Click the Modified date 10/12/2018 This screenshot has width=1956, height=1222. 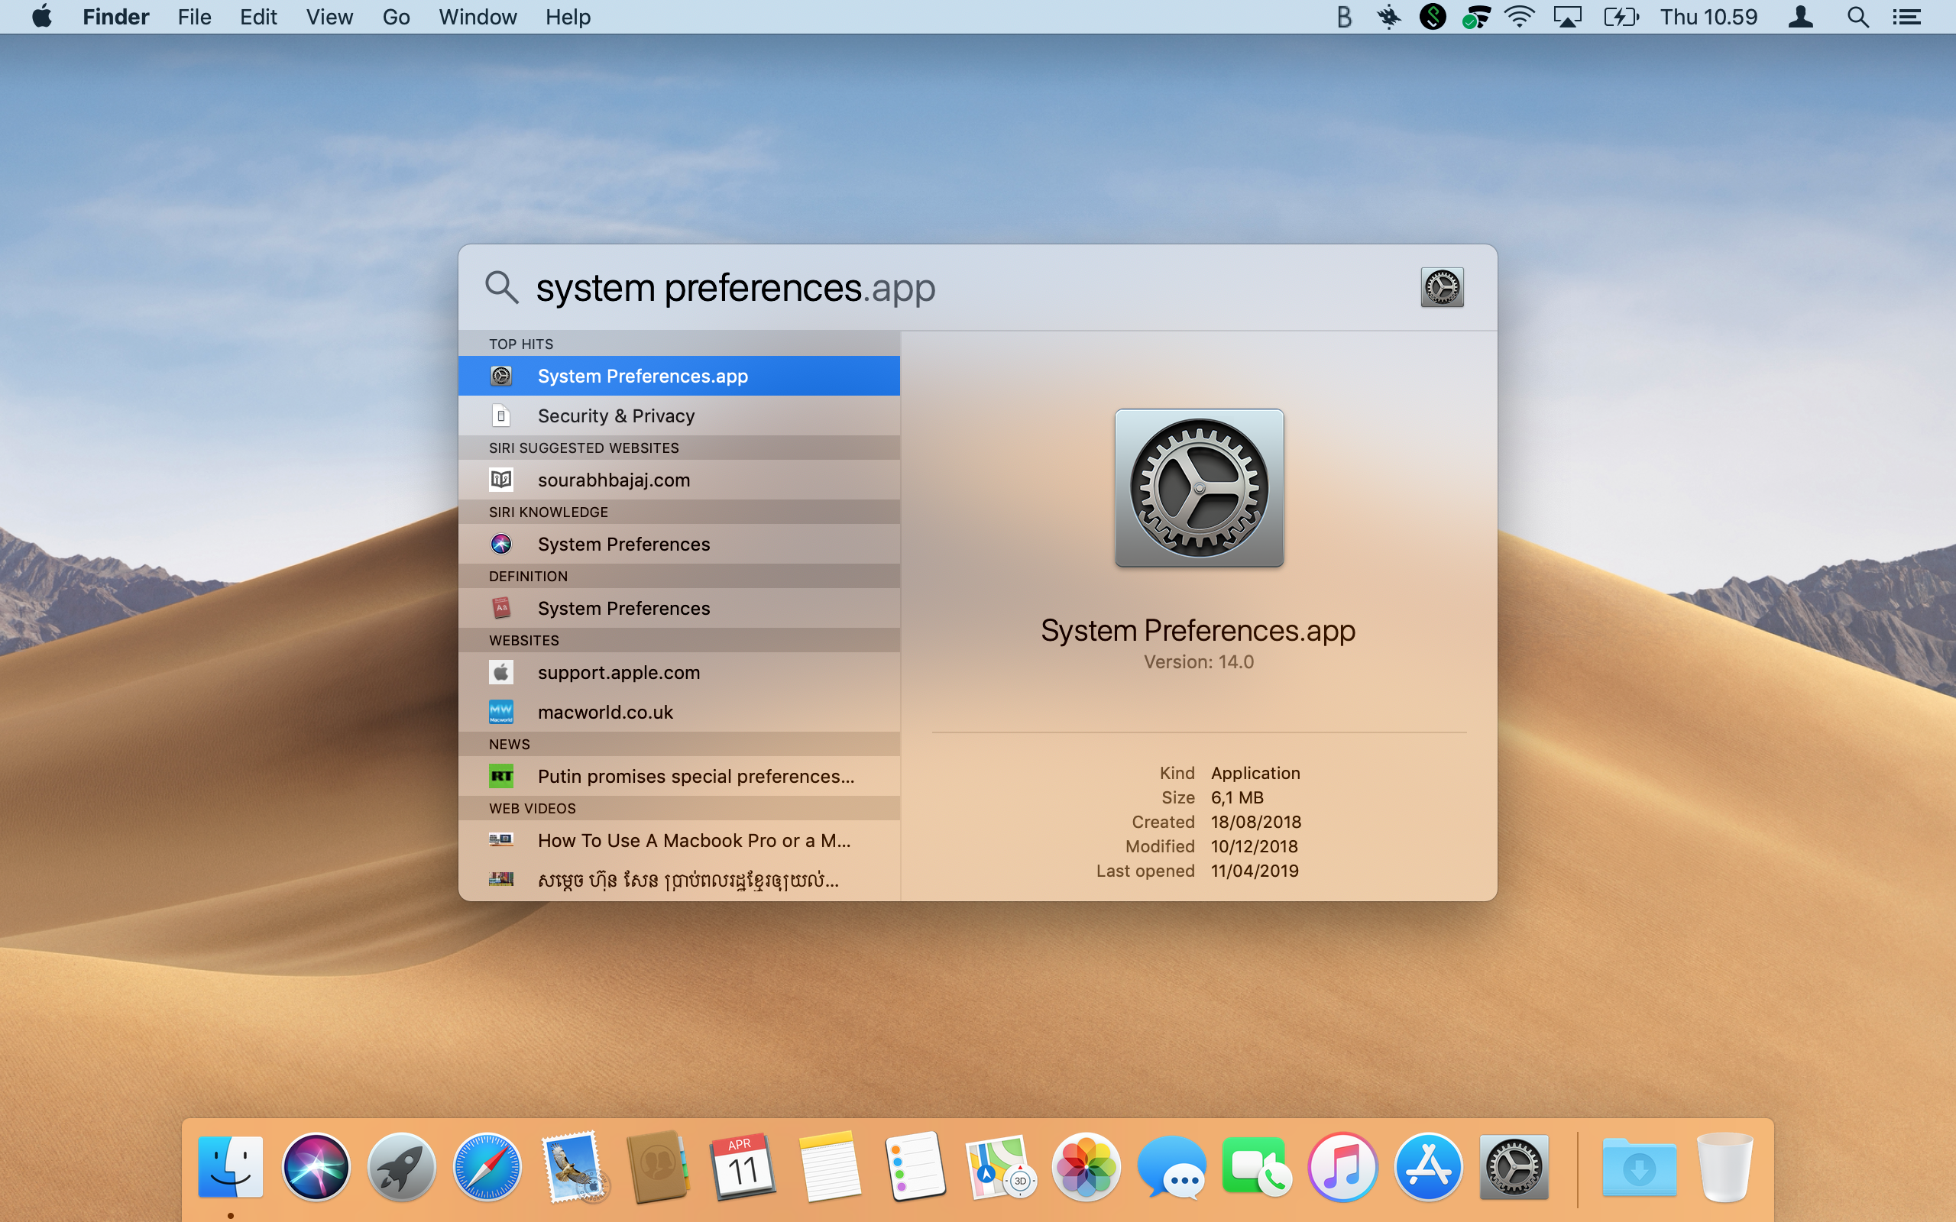1255,846
